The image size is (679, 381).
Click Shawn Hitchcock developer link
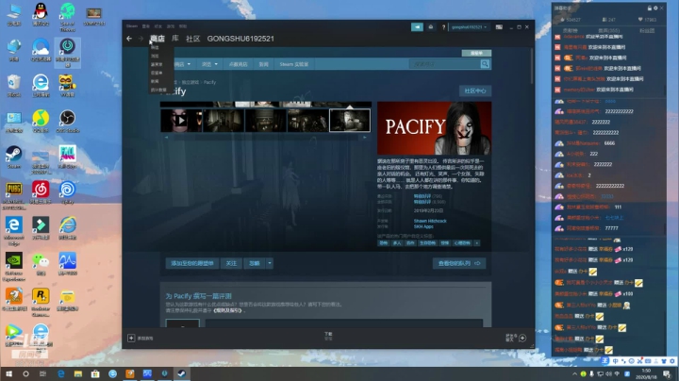pyautogui.click(x=430, y=221)
